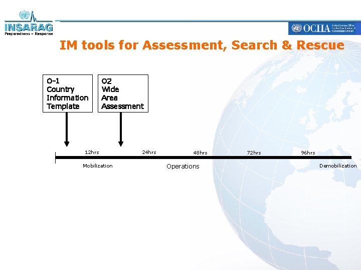
Task: Select the Demobilization phase text
Action: tap(338, 166)
